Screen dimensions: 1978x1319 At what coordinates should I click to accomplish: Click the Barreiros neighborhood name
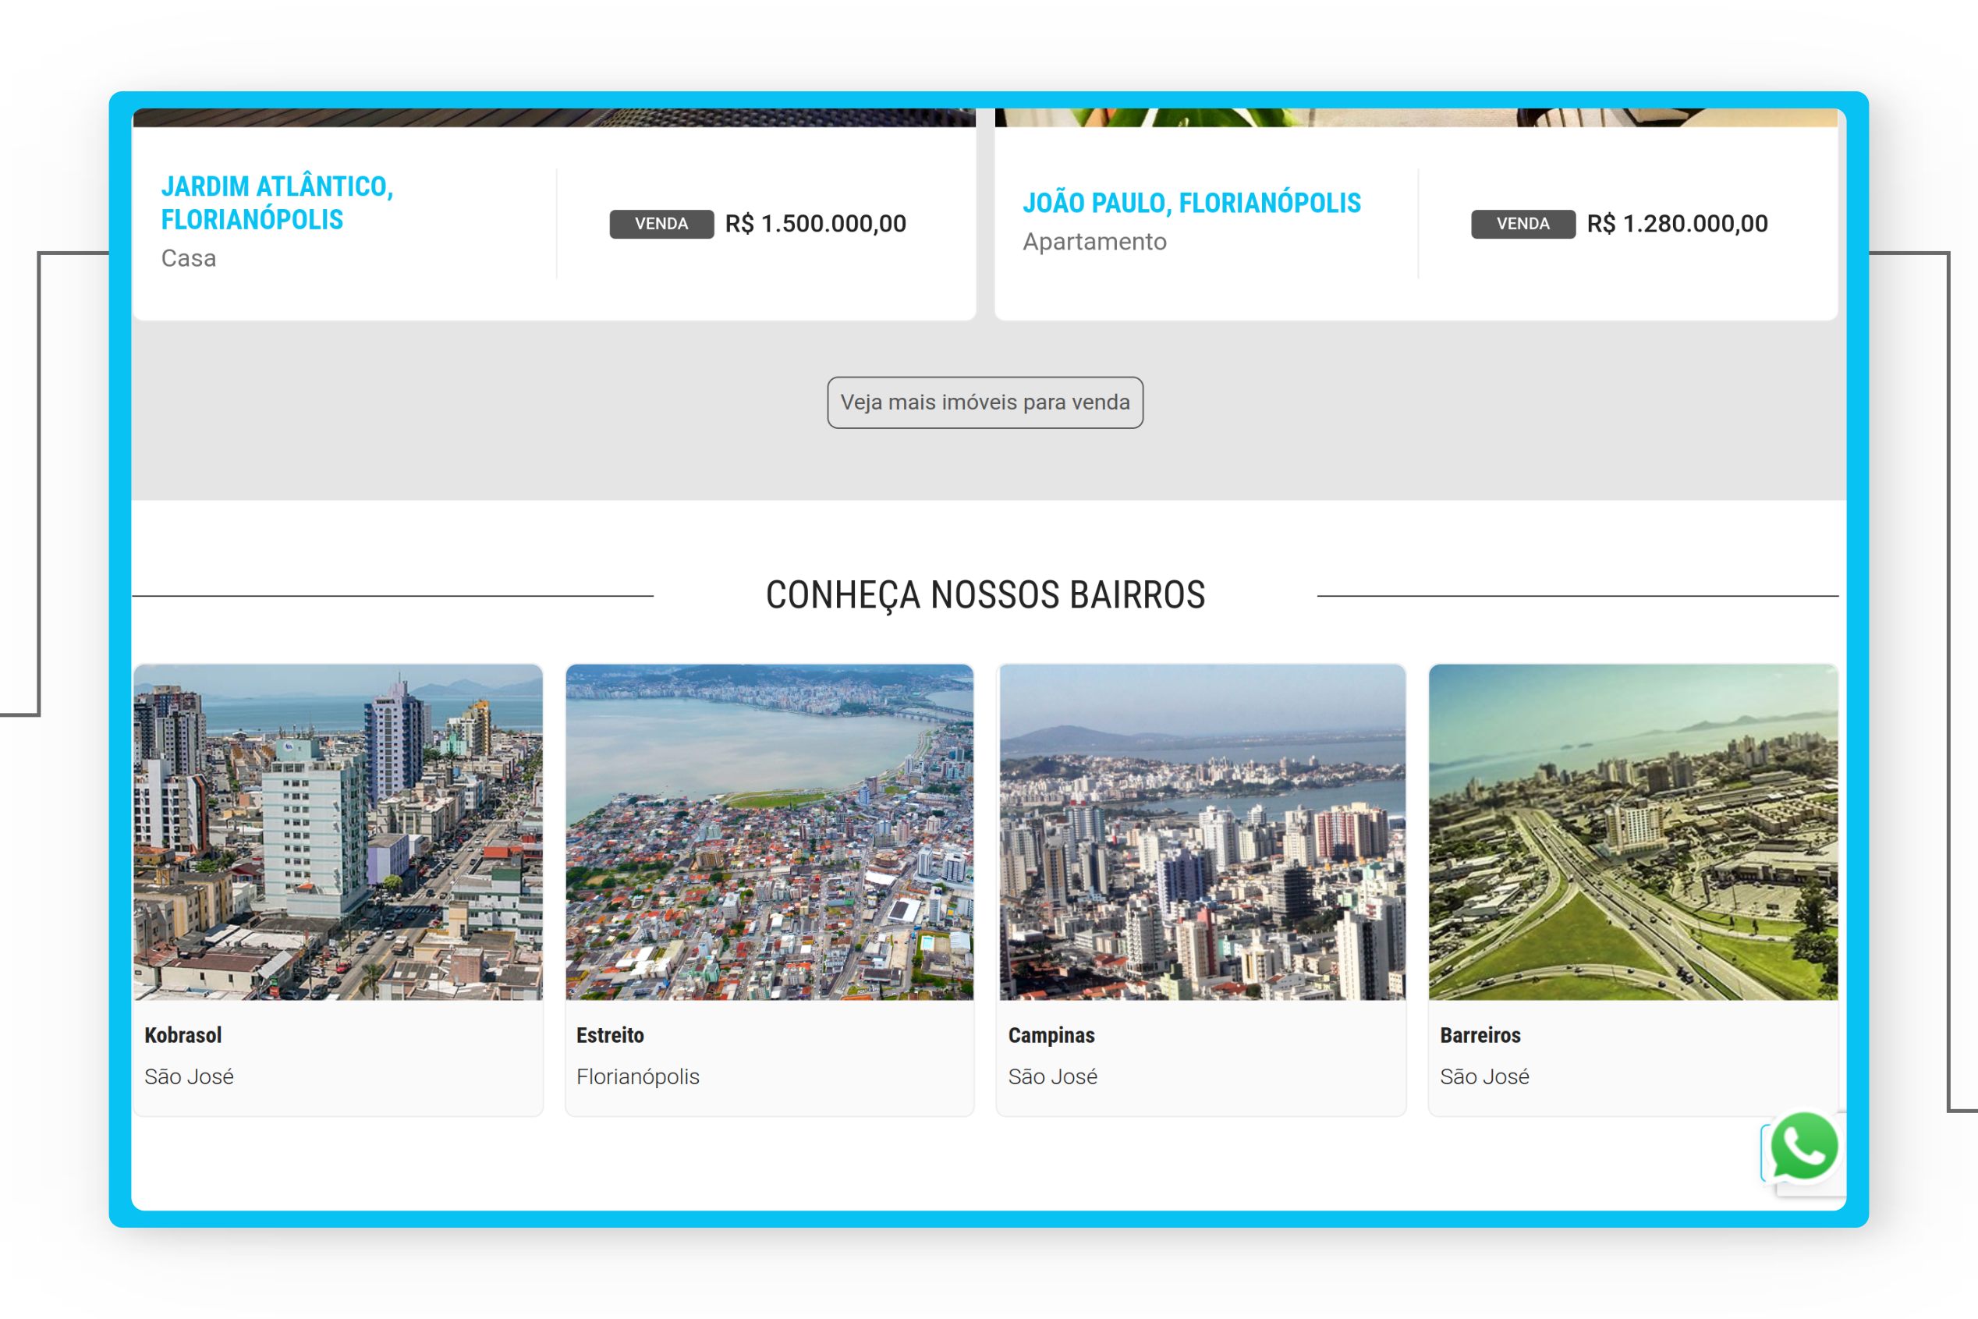point(1480,1036)
